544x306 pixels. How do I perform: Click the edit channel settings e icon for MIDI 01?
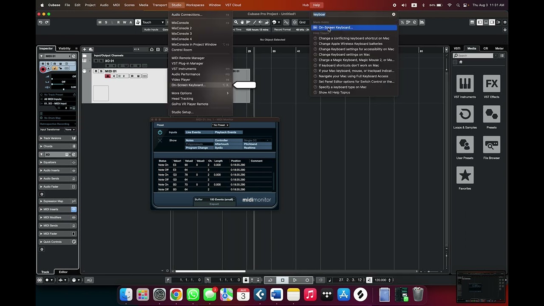[73, 56]
